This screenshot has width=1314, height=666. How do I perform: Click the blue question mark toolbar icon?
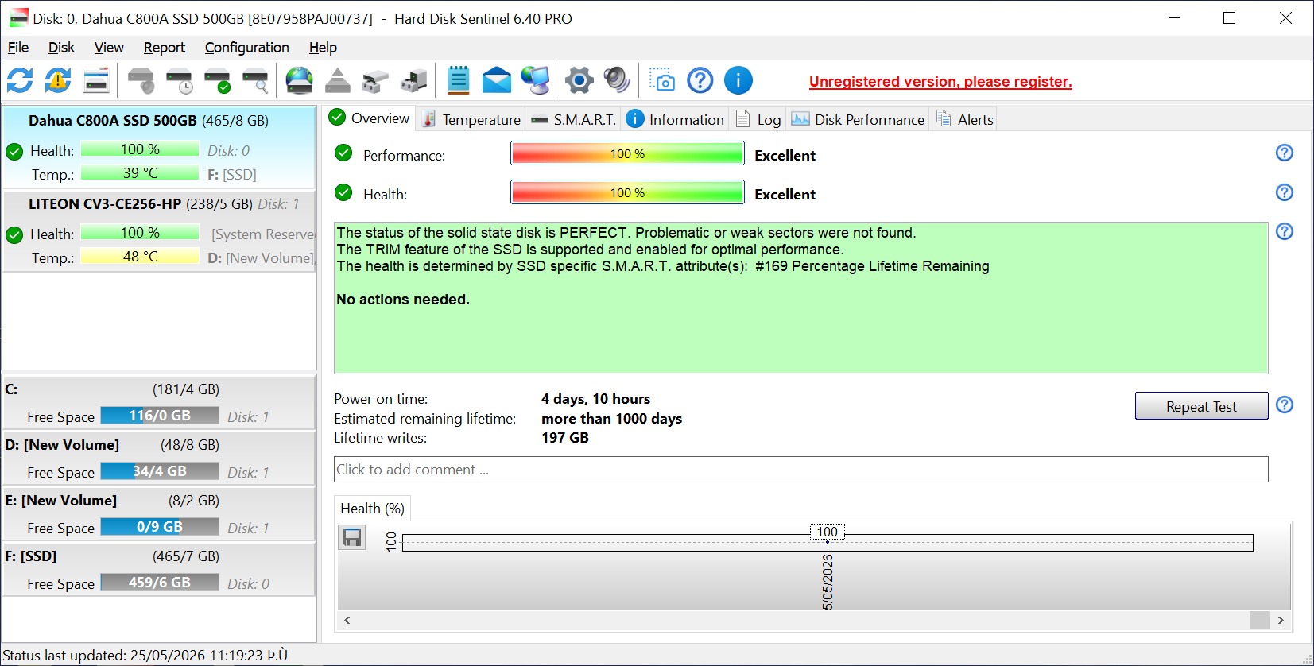tap(700, 80)
